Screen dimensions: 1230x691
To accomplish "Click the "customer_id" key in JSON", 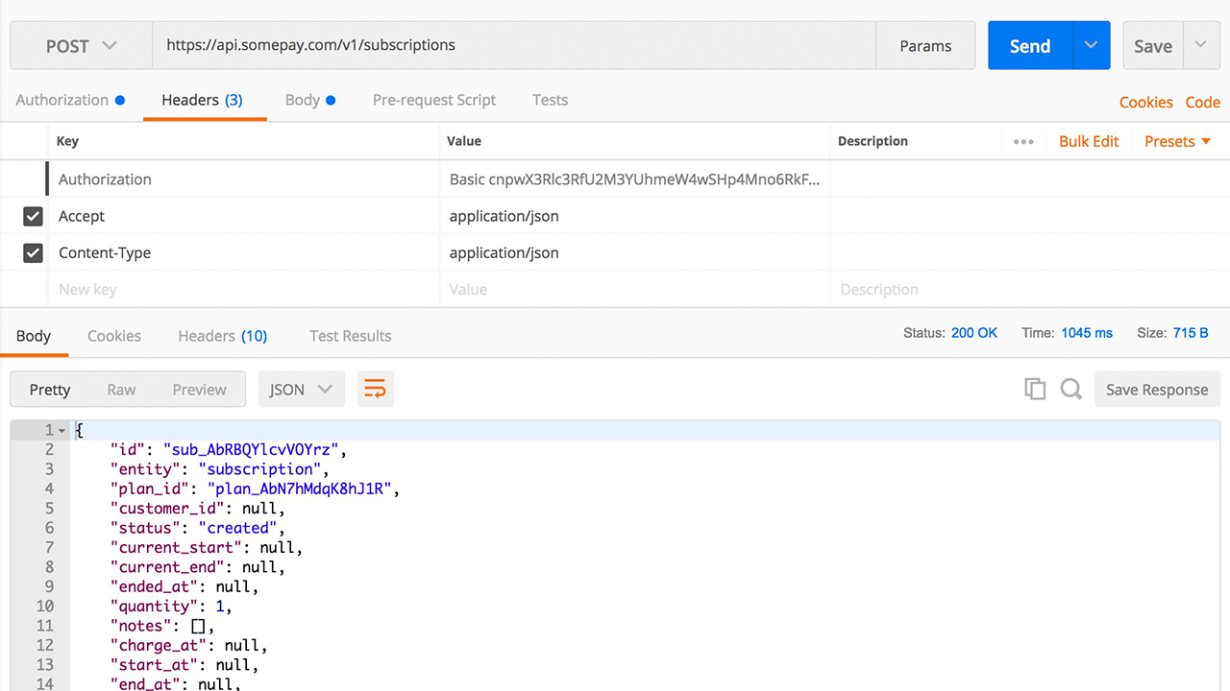I will click(167, 509).
